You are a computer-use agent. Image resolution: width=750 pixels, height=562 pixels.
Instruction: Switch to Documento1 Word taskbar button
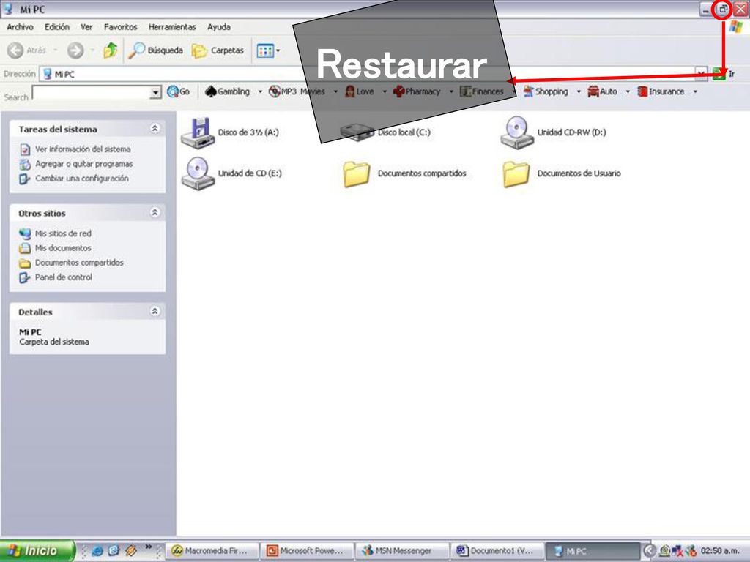tap(497, 550)
